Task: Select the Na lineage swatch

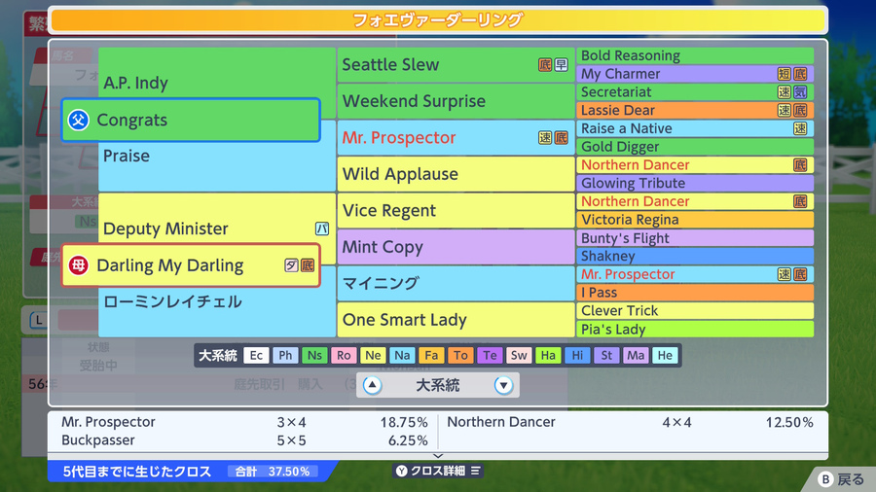Action: [x=402, y=355]
